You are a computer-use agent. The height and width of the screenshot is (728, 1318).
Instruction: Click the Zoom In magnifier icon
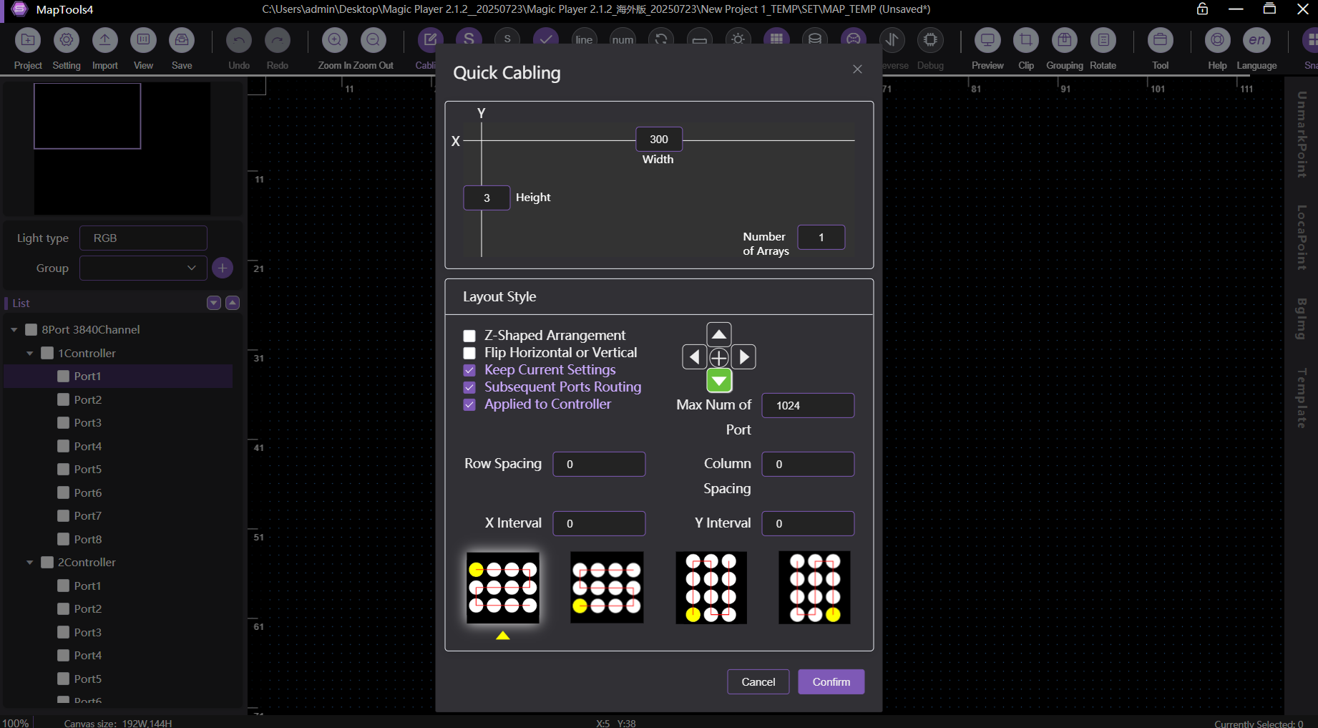click(335, 40)
